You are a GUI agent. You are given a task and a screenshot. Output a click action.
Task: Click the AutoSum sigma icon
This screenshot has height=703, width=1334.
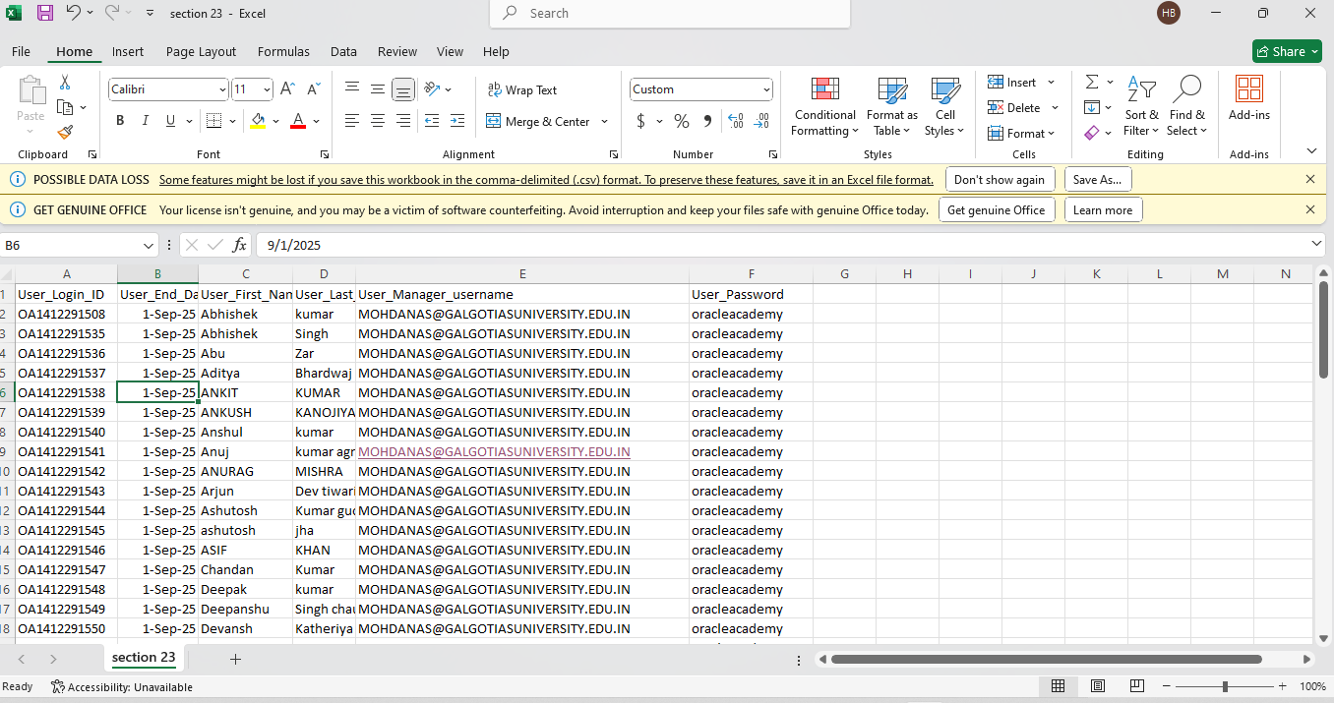(1092, 83)
